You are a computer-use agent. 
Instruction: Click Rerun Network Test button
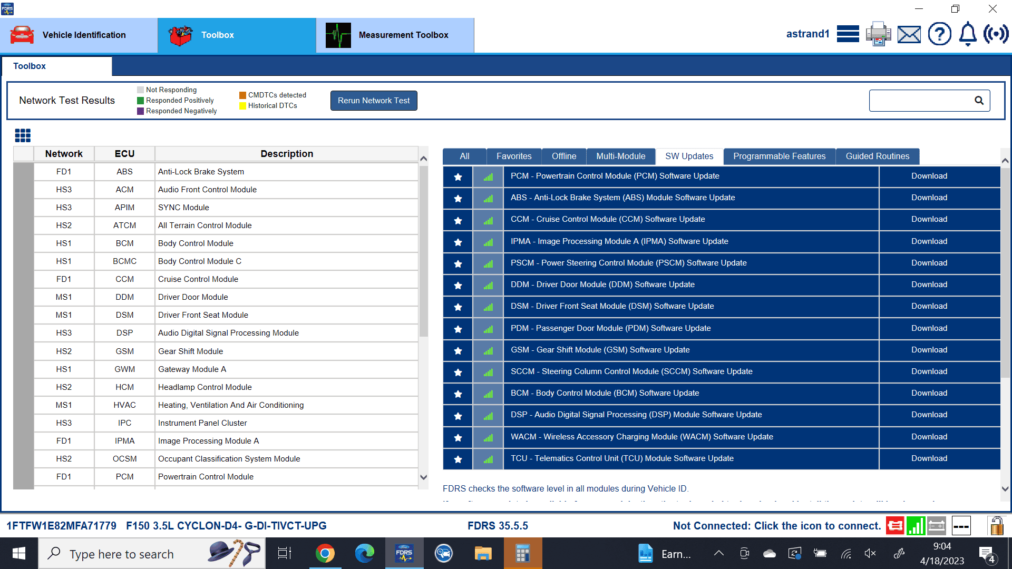374,101
